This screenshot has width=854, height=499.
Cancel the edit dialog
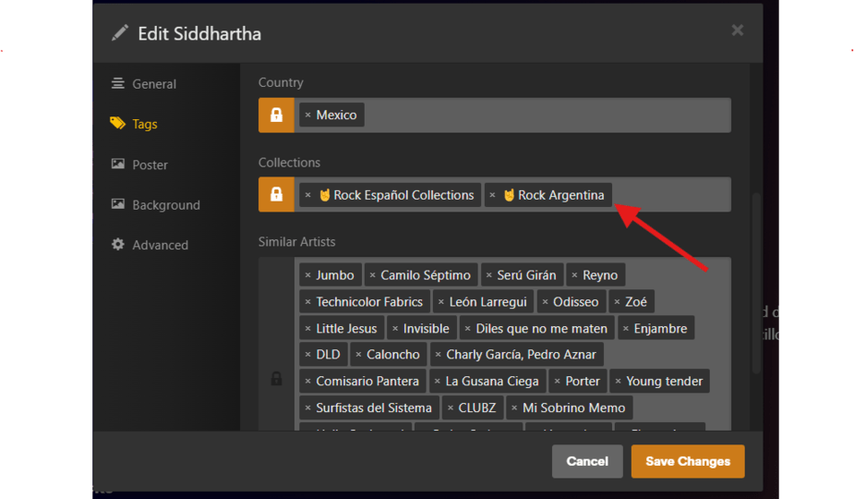point(587,461)
